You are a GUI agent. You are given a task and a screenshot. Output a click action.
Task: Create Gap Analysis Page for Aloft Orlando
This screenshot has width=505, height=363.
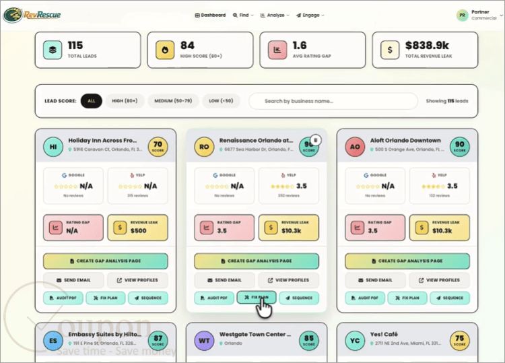tap(407, 261)
